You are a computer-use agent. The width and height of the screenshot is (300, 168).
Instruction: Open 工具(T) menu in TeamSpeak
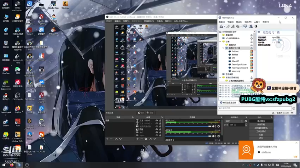[257, 22]
